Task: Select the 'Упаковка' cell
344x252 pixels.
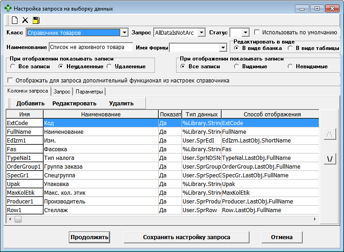Action: pyautogui.click(x=101, y=184)
